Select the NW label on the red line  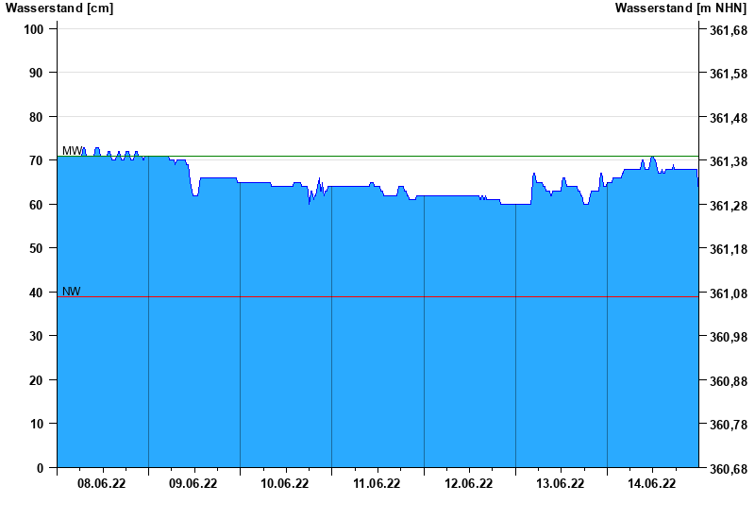tap(72, 292)
